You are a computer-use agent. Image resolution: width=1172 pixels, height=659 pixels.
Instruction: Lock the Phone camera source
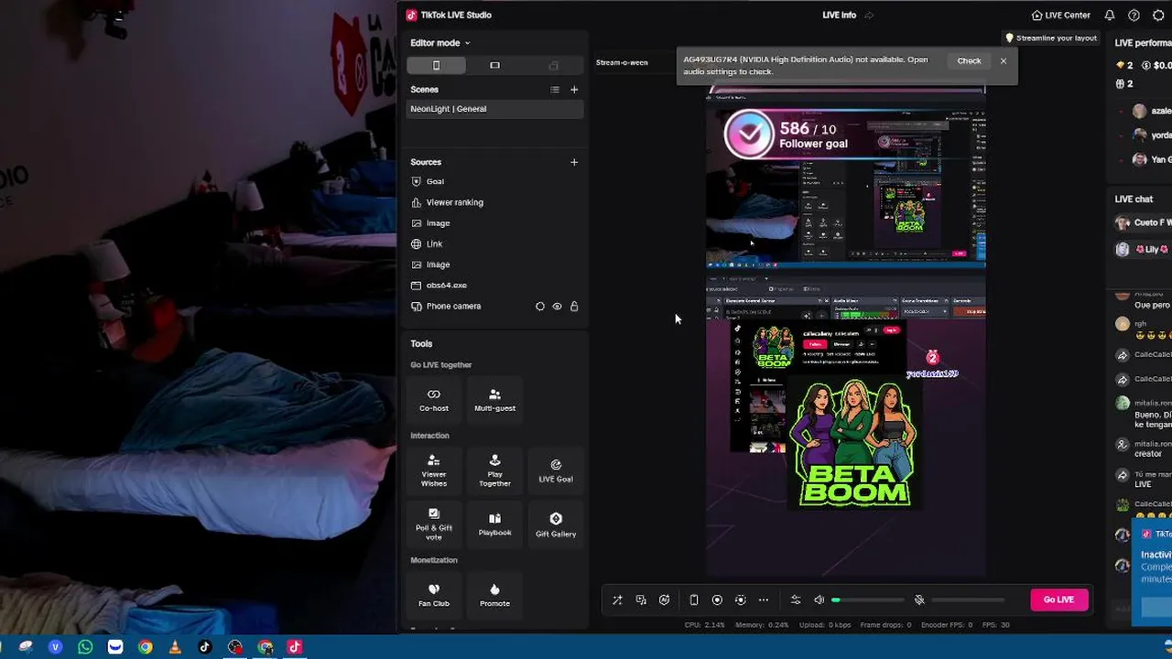(x=574, y=307)
